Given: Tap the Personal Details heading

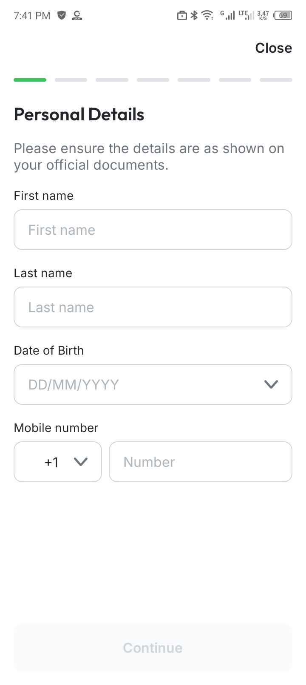Looking at the screenshot, I should coord(79,115).
